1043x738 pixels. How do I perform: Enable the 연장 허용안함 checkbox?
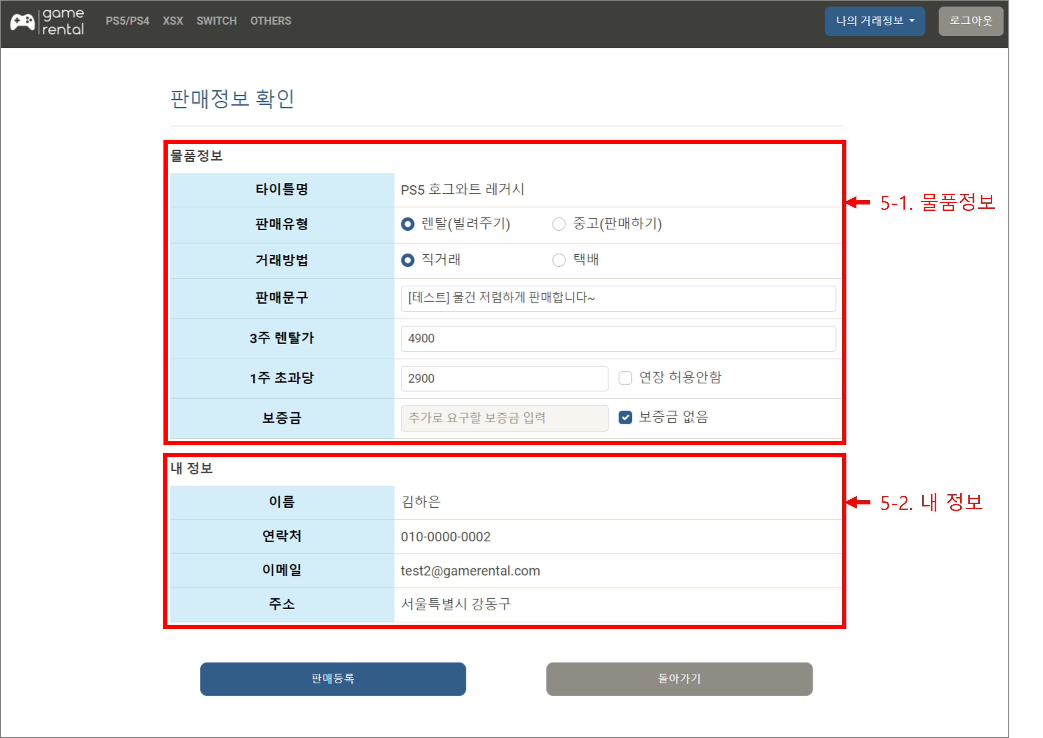(x=625, y=378)
